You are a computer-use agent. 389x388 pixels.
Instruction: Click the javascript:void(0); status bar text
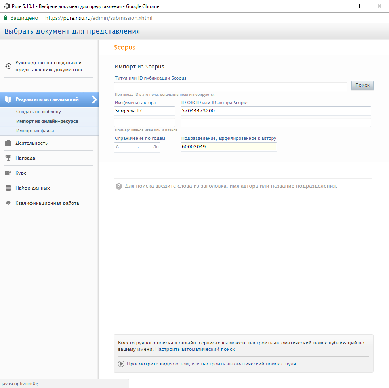(19, 384)
